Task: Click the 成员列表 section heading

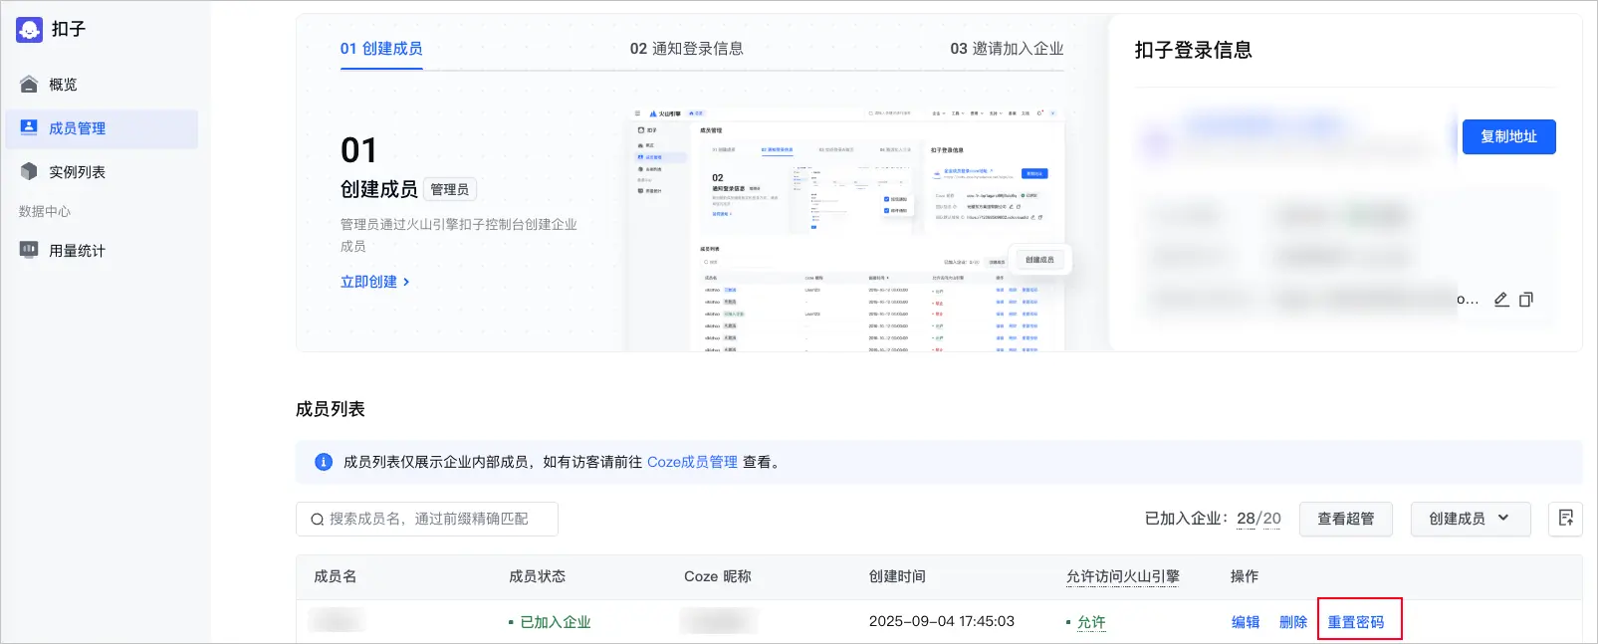Action: click(331, 409)
